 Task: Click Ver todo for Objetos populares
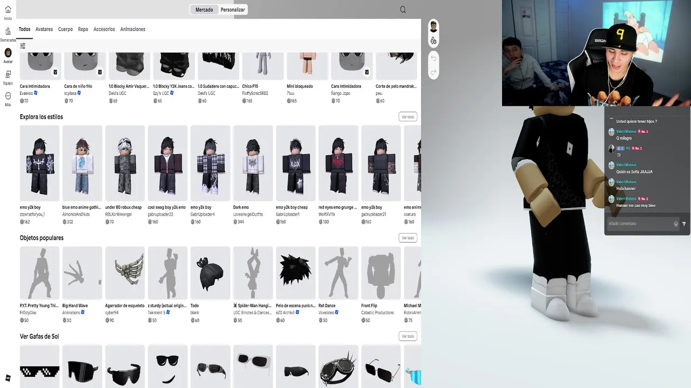408,238
